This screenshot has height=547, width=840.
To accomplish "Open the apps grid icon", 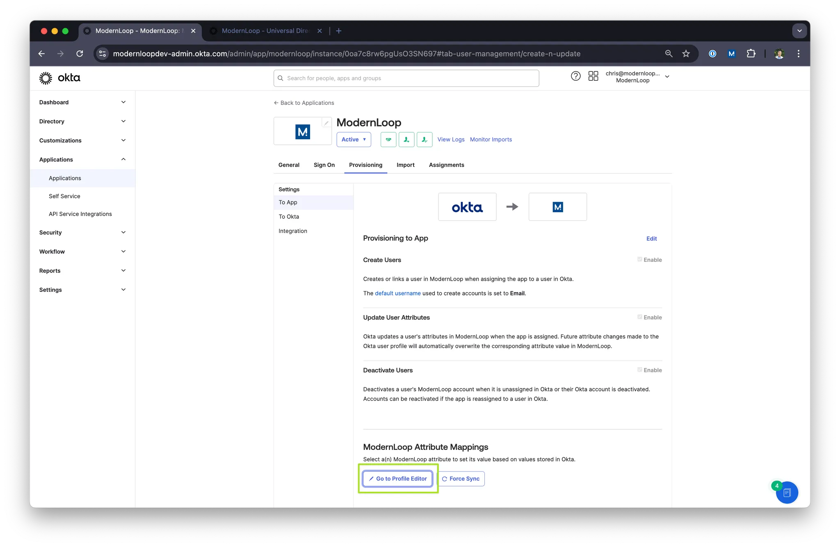I will tap(593, 76).
